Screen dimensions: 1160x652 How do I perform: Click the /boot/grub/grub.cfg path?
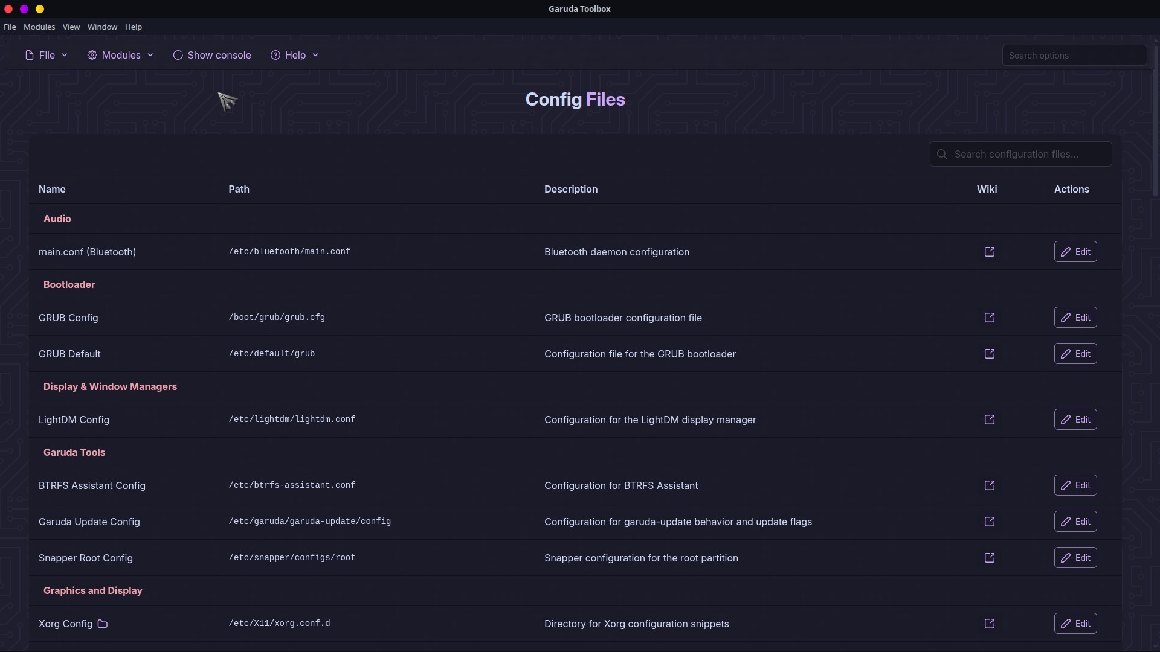click(277, 318)
